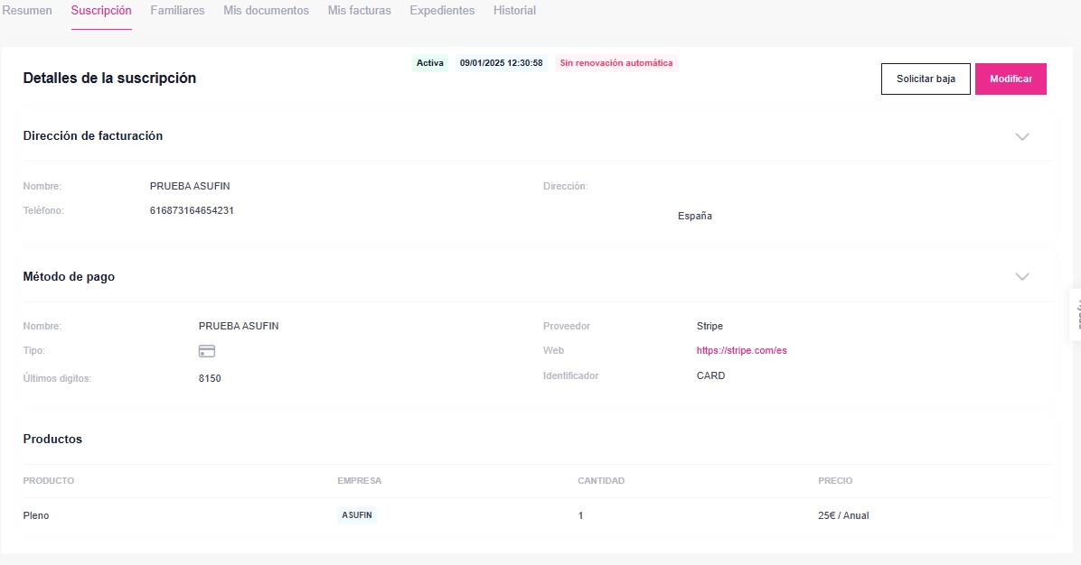Click the Activa status badge
1081x565 pixels.
point(430,63)
